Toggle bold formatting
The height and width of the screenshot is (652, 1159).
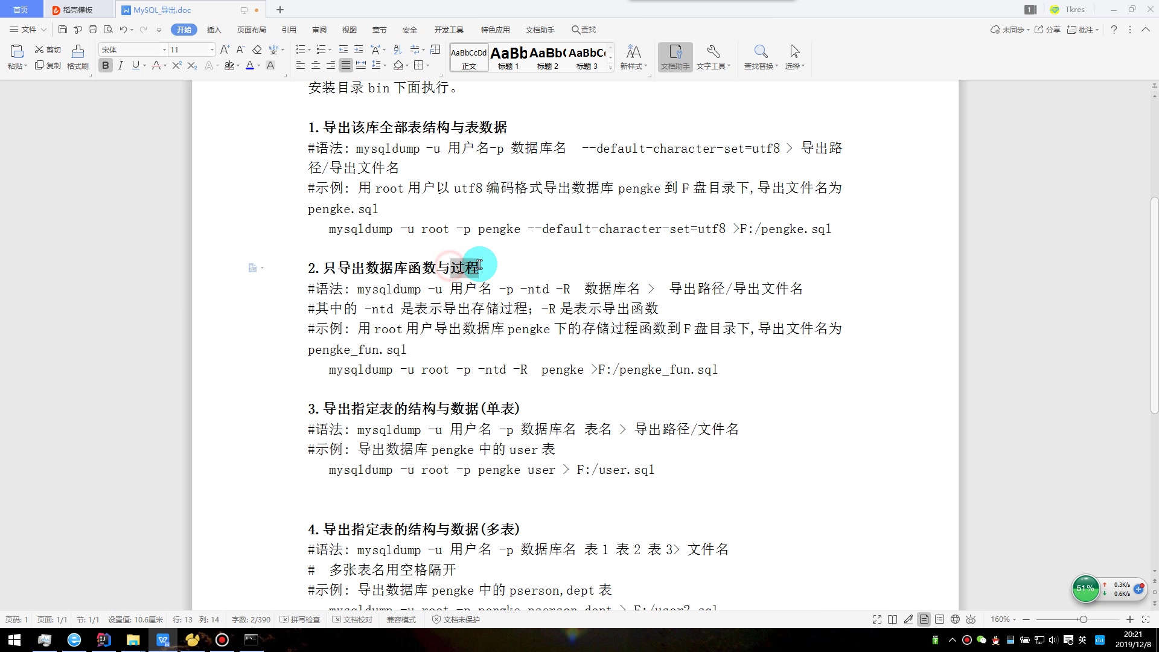106,65
